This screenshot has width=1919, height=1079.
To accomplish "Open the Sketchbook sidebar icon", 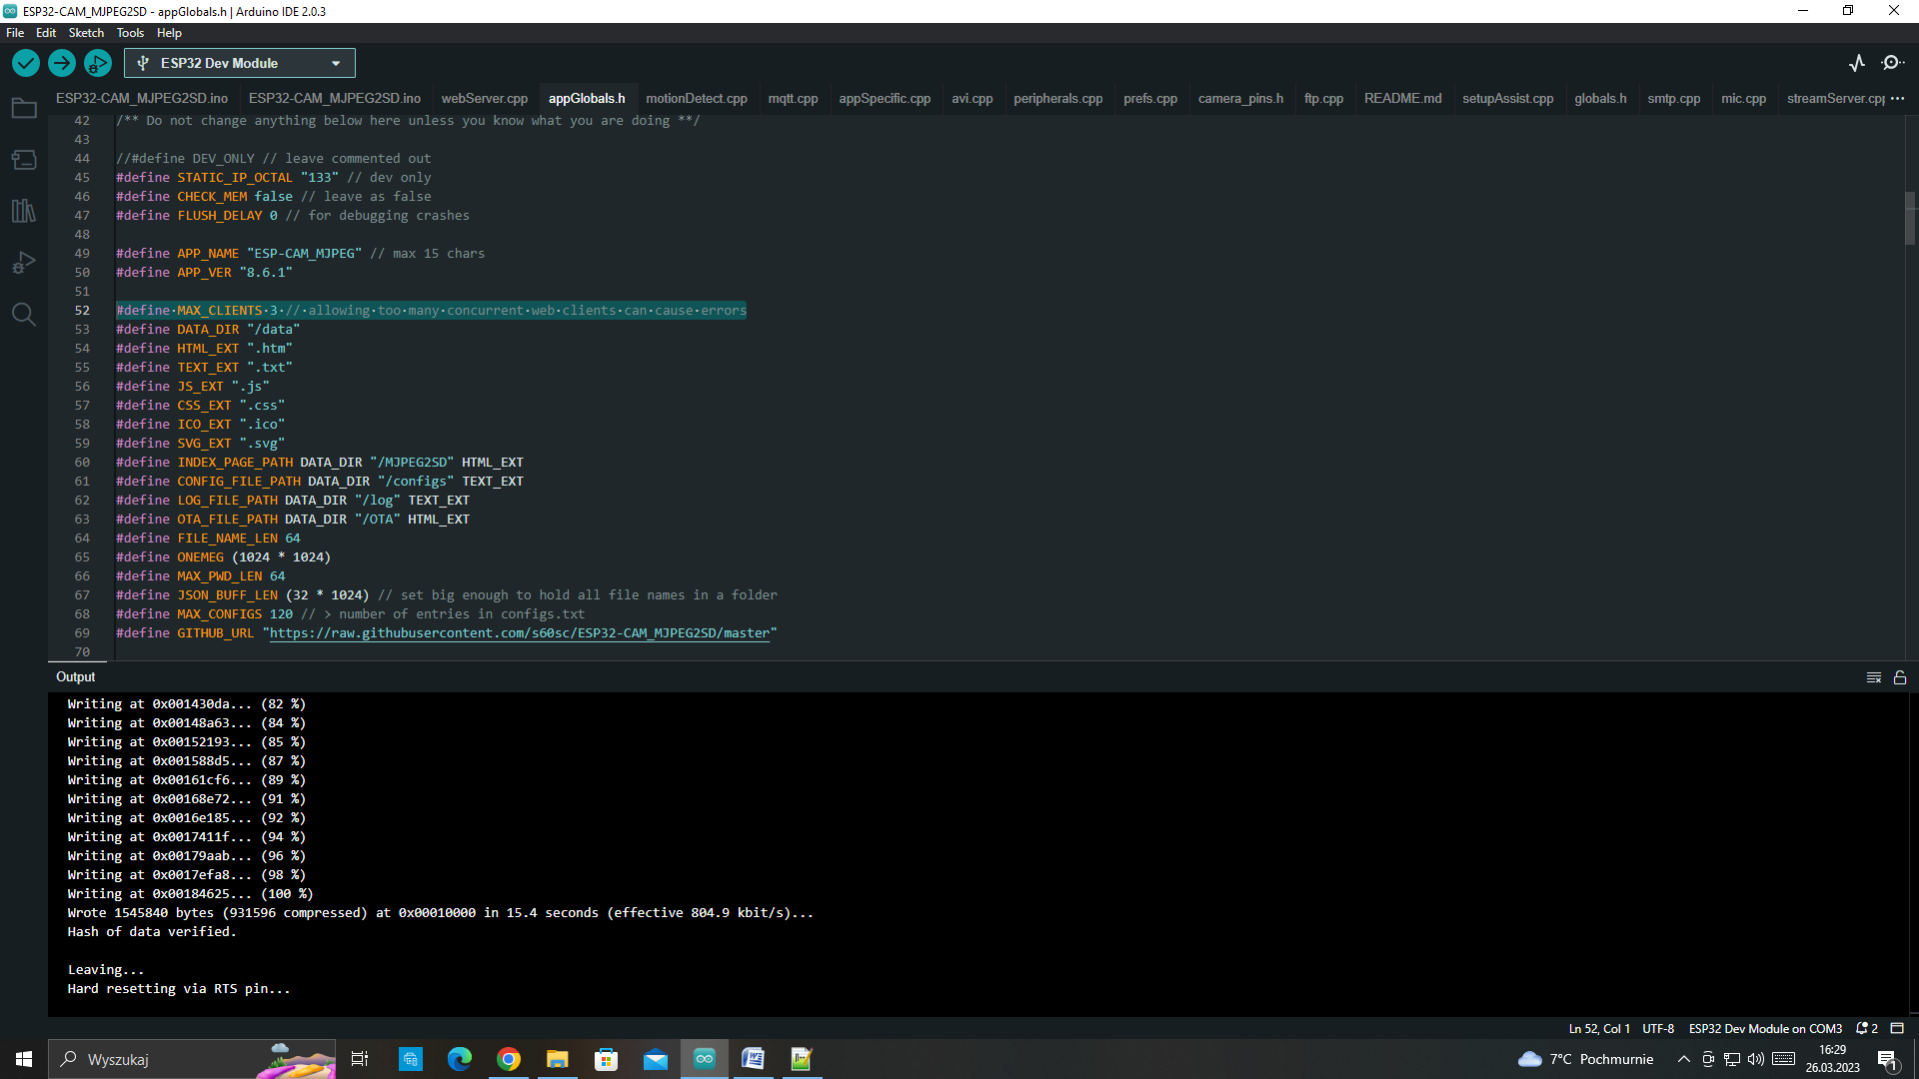I will click(24, 108).
